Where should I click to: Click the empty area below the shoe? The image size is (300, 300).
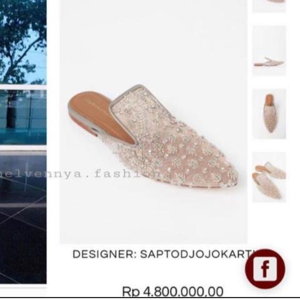coord(154,217)
